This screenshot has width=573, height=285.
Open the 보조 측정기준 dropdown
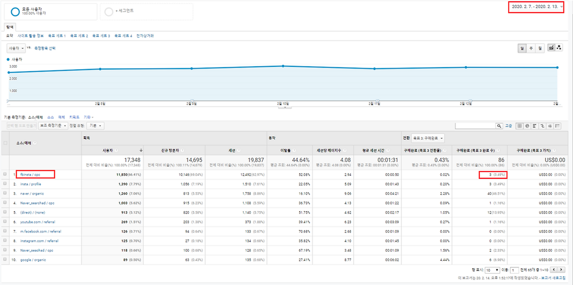click(53, 126)
